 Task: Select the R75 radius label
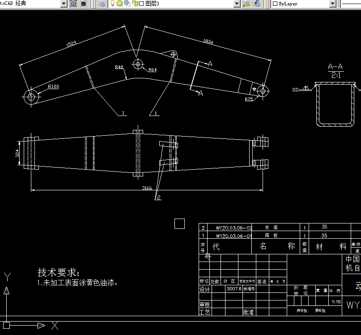click(x=249, y=99)
